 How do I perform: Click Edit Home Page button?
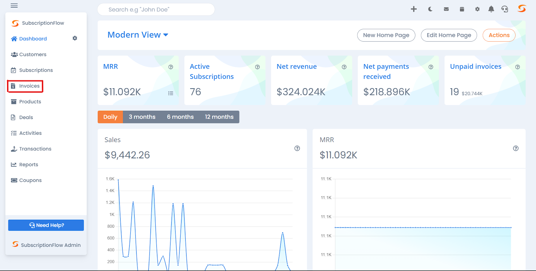(x=449, y=35)
